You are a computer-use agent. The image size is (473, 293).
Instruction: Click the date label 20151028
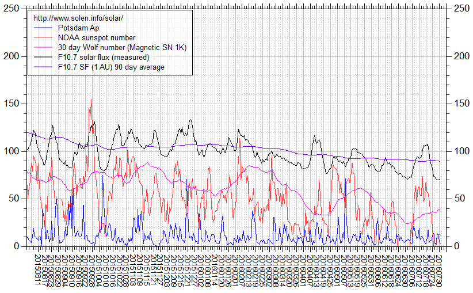click(x=126, y=271)
